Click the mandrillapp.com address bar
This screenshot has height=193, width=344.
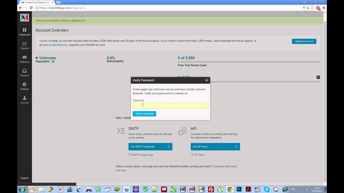point(169,8)
